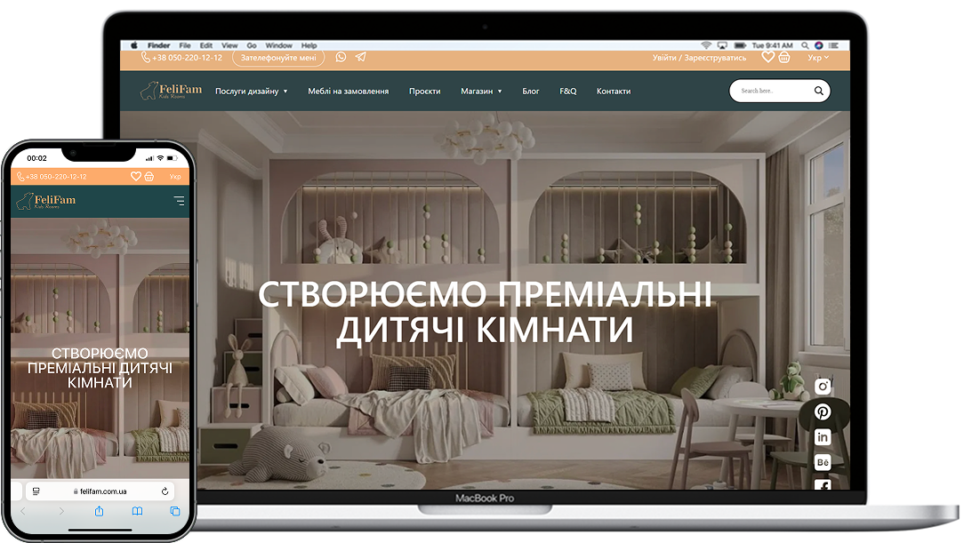Screen dimensions: 972x543
Task: Tap the hero heading text on phone site
Action: pos(100,368)
